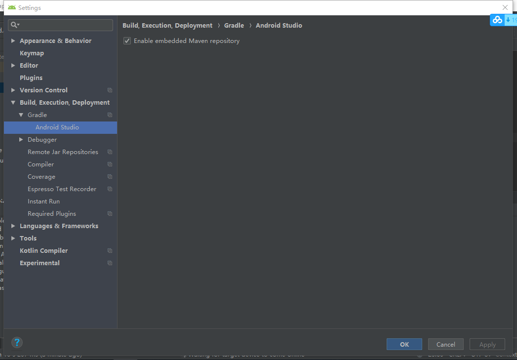Open the Compiler settings item
The image size is (517, 360).
pos(40,164)
